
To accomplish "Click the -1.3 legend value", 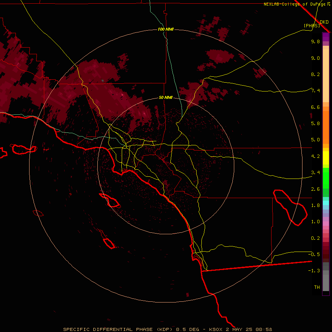I will (314, 271).
